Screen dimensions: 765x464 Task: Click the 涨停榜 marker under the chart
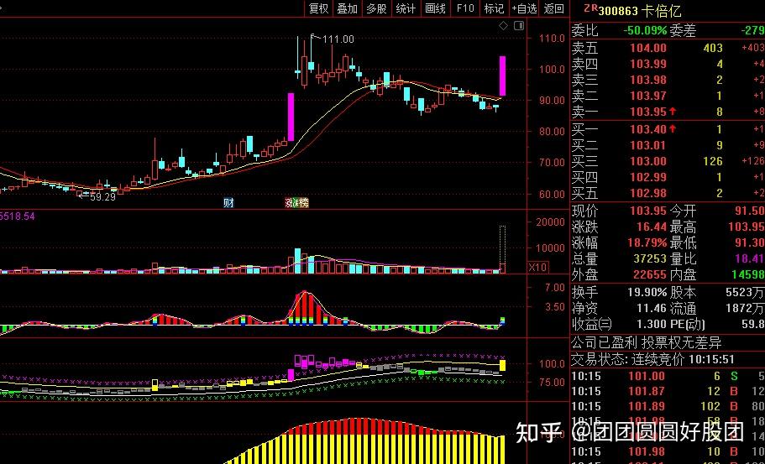point(297,203)
